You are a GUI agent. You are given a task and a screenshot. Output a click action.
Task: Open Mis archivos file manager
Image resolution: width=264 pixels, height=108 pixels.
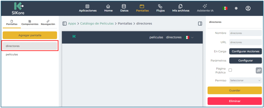point(181,8)
